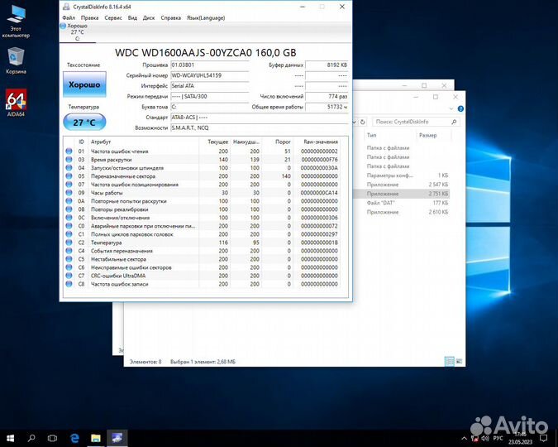The height and width of the screenshot is (447, 558).
Task: Select the row Переназначенные сектора
Action: pyautogui.click(x=202, y=176)
